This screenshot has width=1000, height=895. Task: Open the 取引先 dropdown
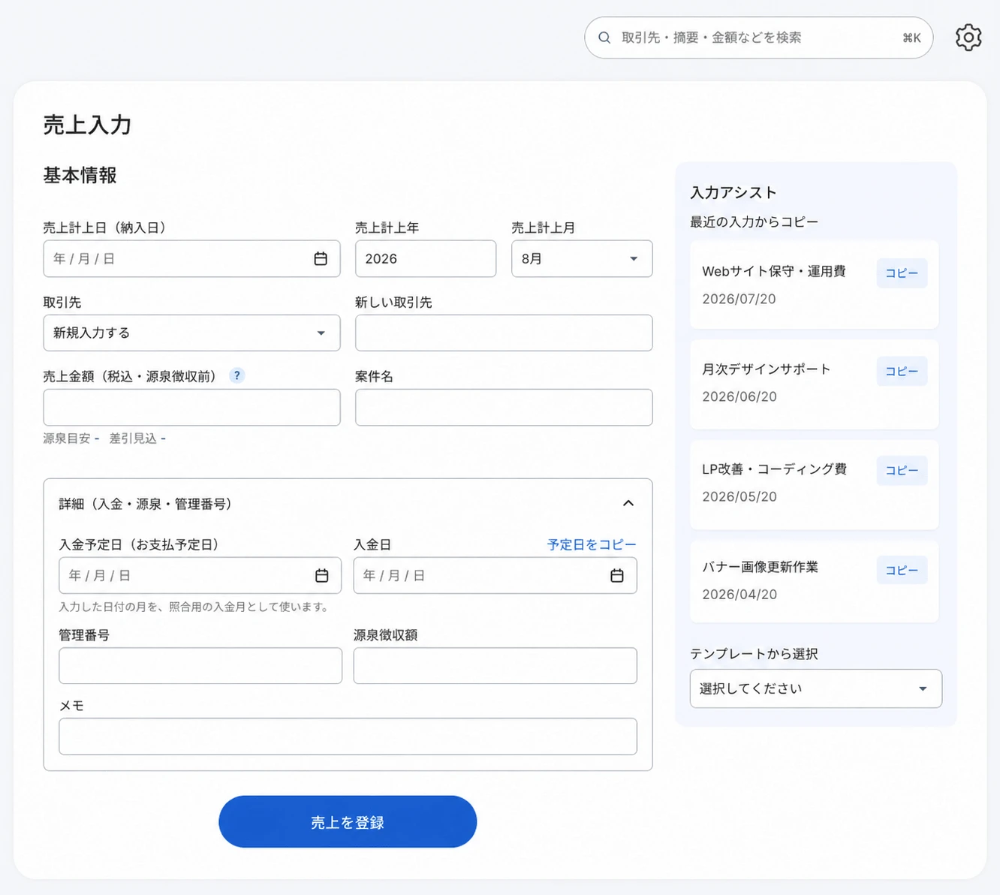click(191, 333)
